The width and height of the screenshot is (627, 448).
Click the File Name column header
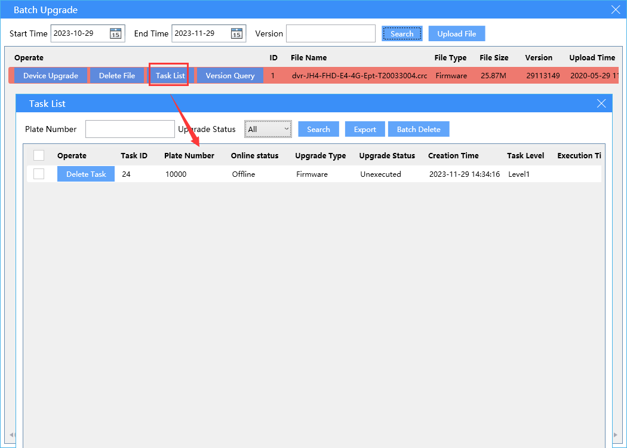tap(309, 57)
